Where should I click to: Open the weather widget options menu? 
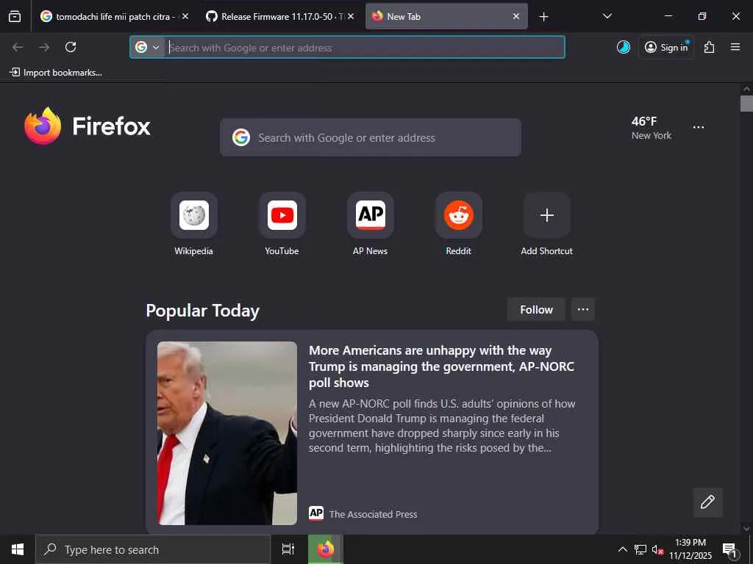(699, 127)
